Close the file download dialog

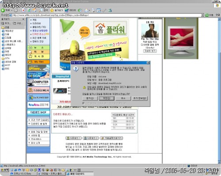tap(148, 63)
